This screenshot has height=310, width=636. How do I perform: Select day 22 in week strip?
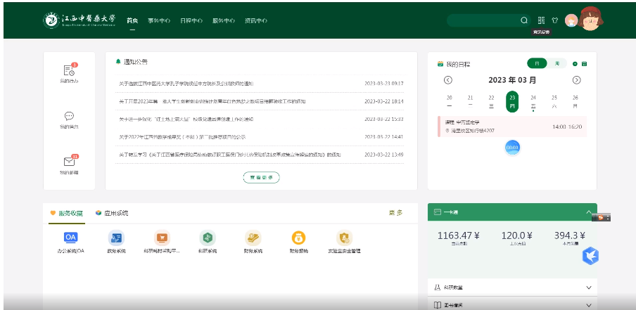pos(491,101)
